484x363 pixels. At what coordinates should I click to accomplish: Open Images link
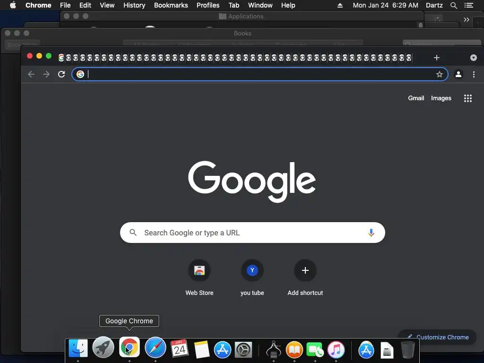pyautogui.click(x=441, y=98)
